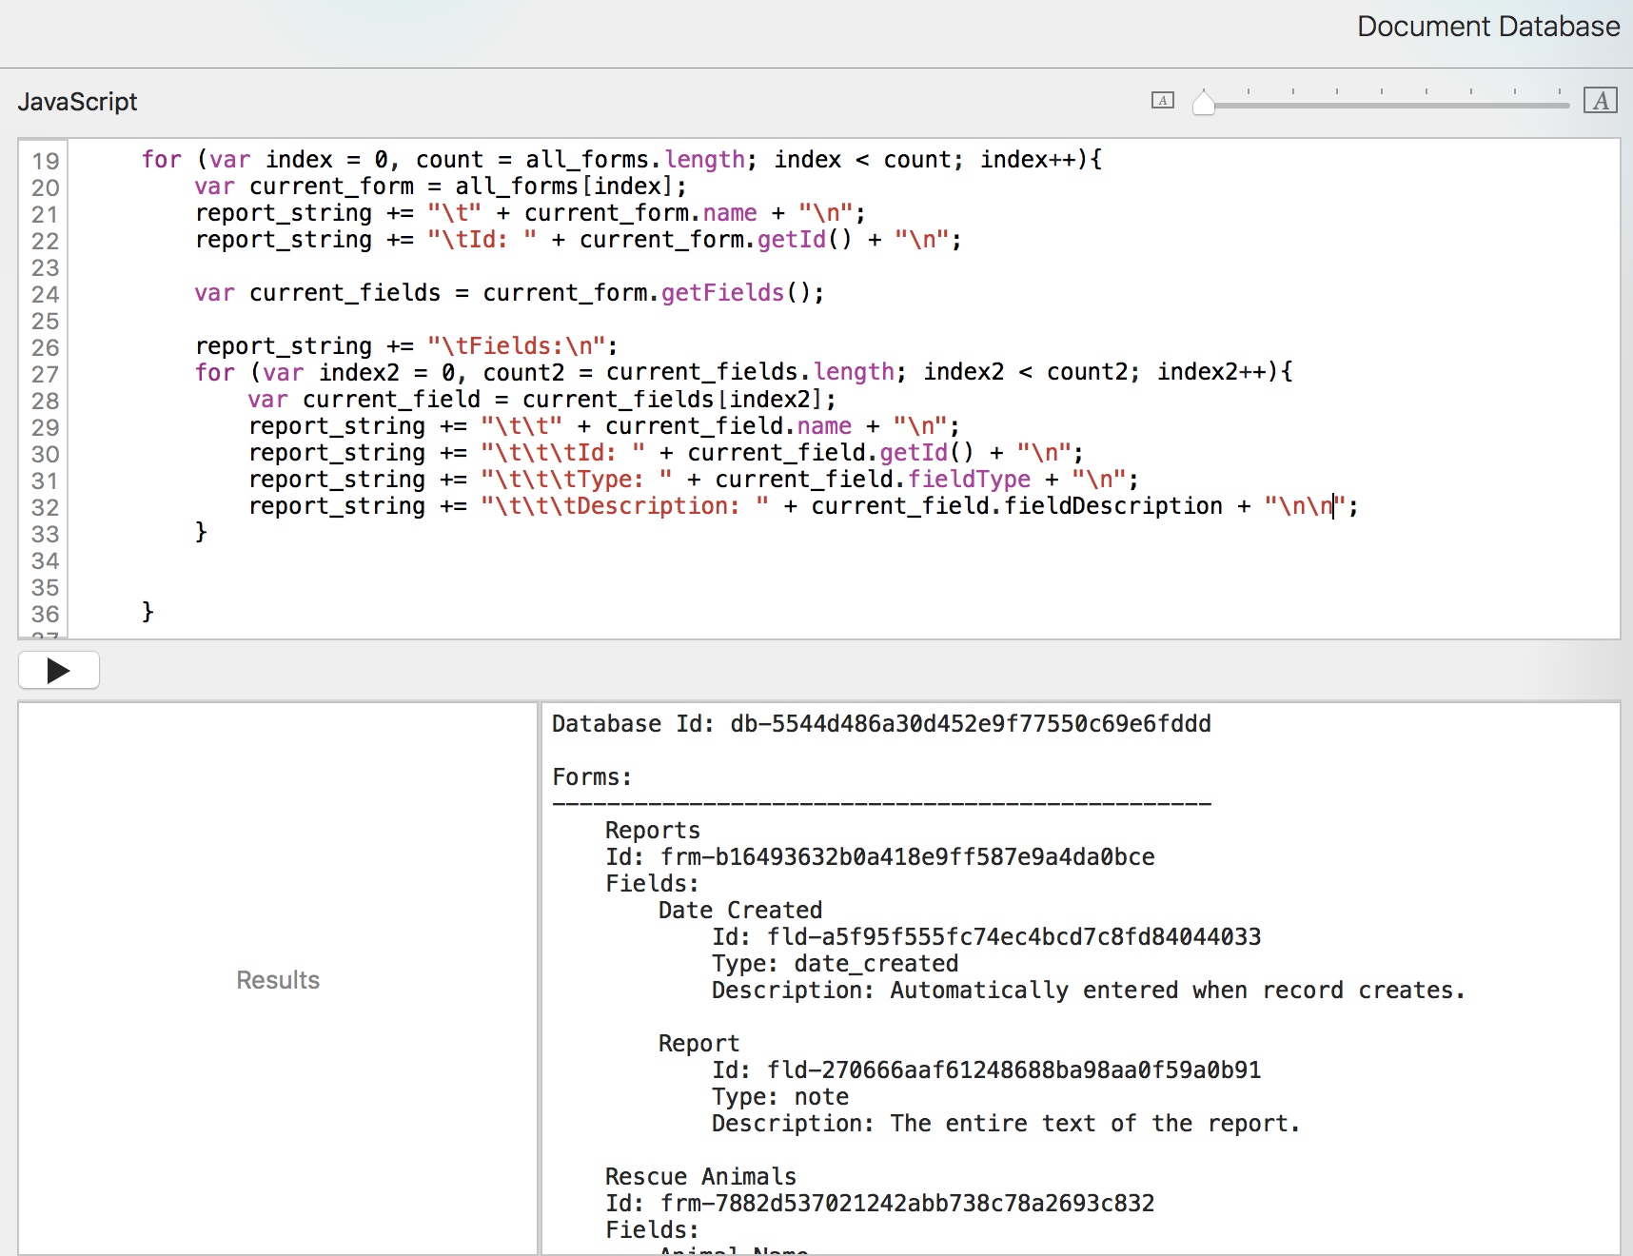The image size is (1633, 1256).
Task: Click line number 19 in the gutter
Action: click(x=45, y=161)
